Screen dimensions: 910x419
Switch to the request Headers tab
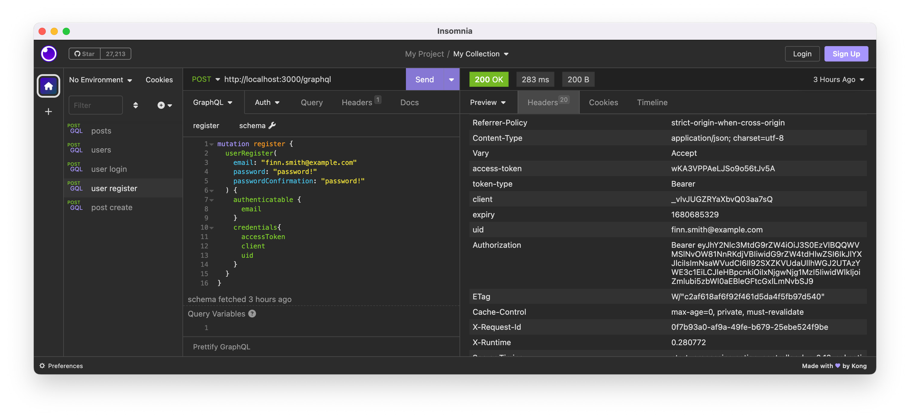click(361, 102)
